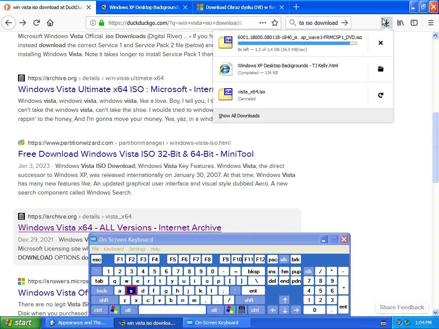Open Keyboard menu in On-Screen Keyboard
439x329 pixels.
(x=113, y=249)
